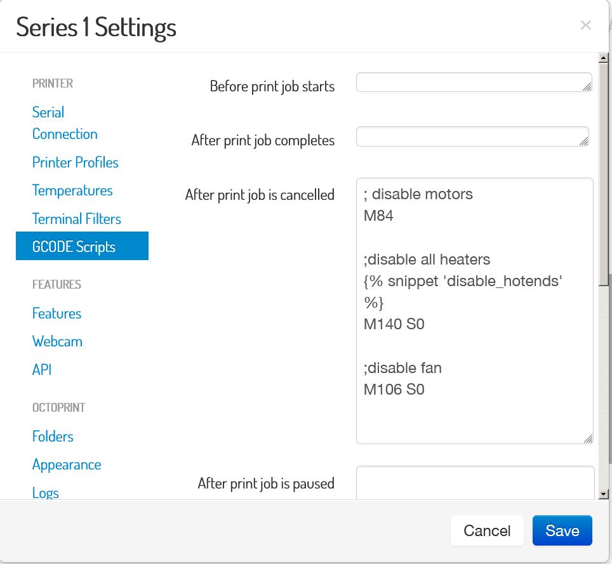Open Folders settings
This screenshot has height=564, width=612.
pos(53,436)
